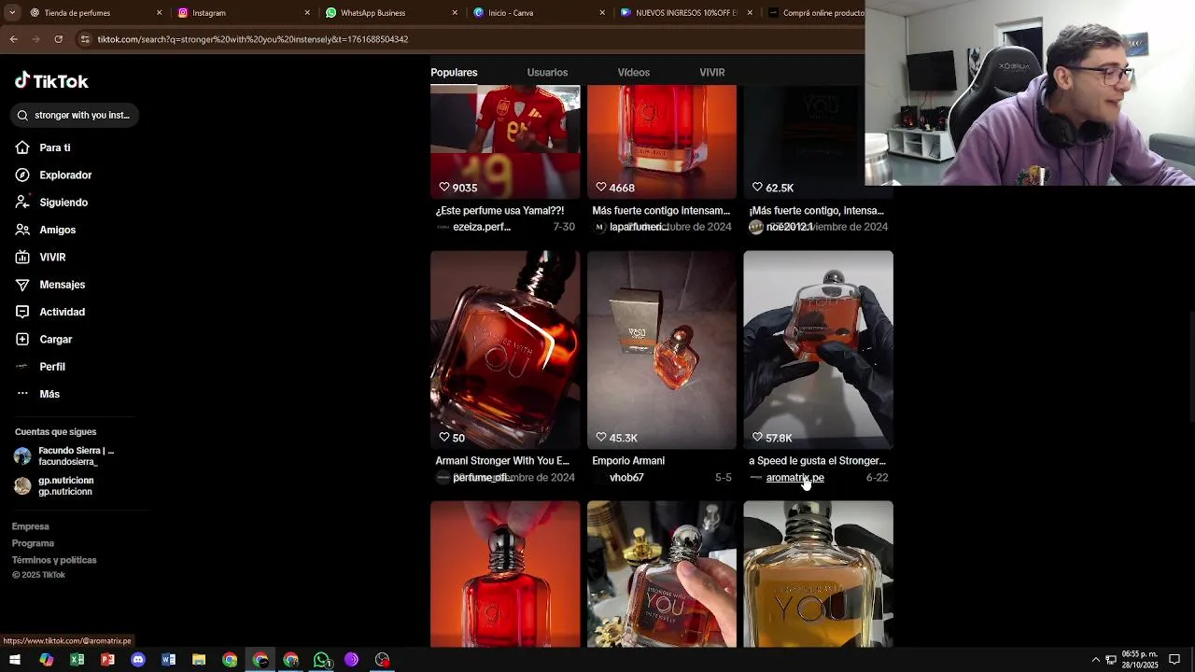Click the heart showing 45.3K likes

(x=601, y=438)
